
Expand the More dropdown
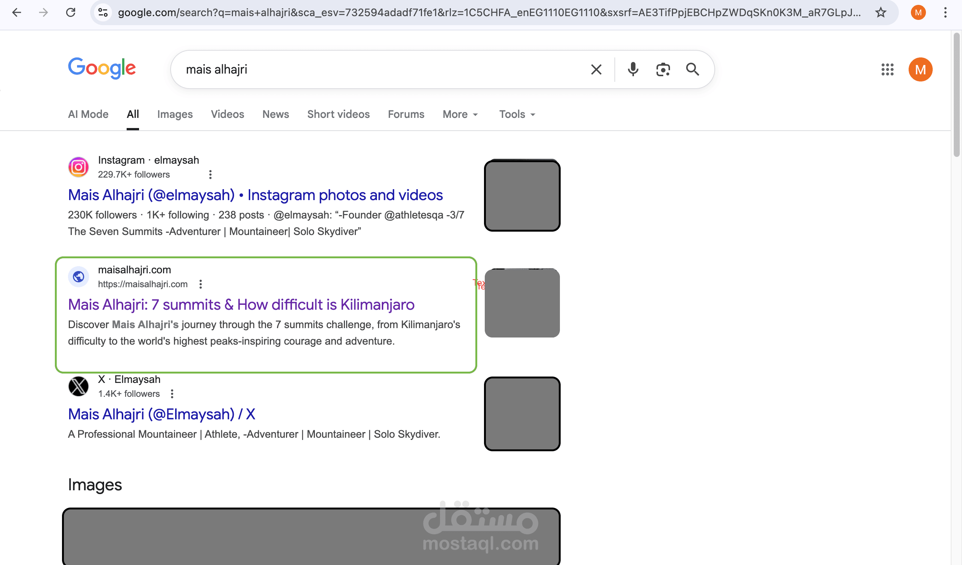pyautogui.click(x=460, y=114)
